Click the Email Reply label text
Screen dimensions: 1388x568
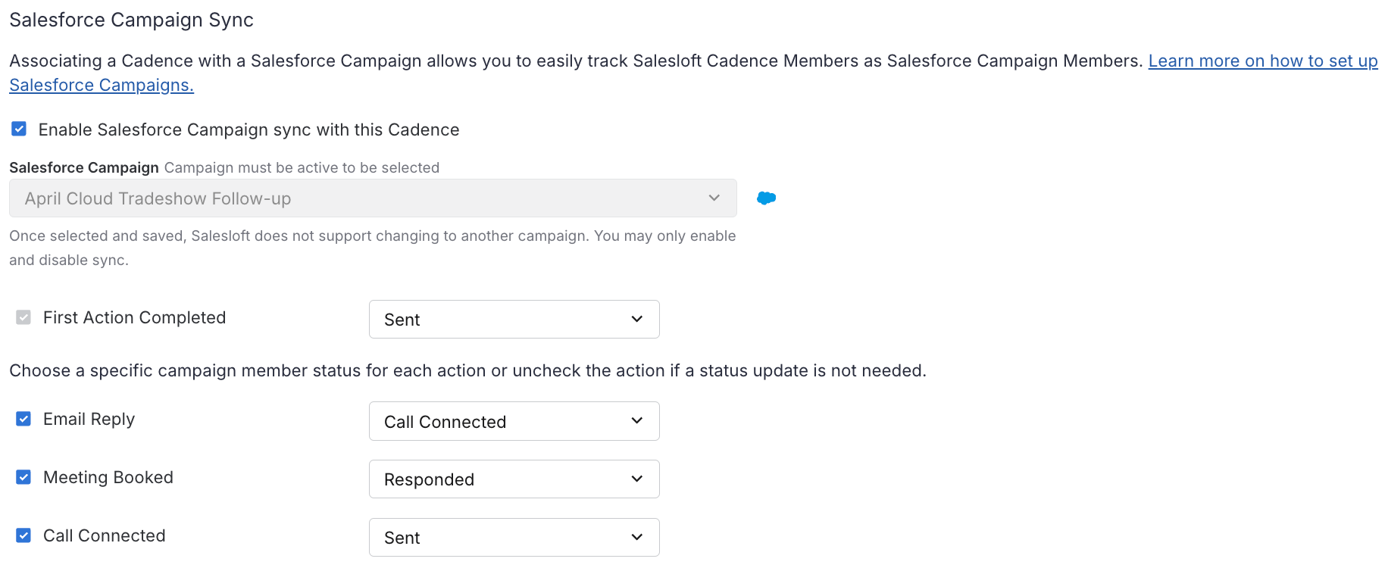(x=89, y=419)
